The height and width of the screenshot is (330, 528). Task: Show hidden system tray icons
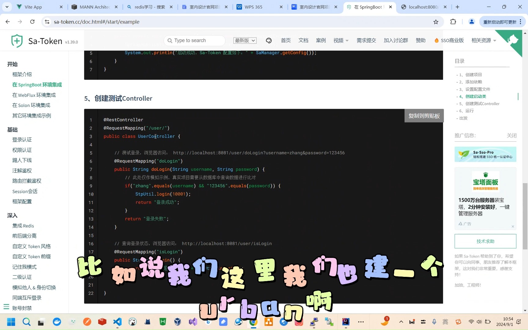[x=401, y=322]
